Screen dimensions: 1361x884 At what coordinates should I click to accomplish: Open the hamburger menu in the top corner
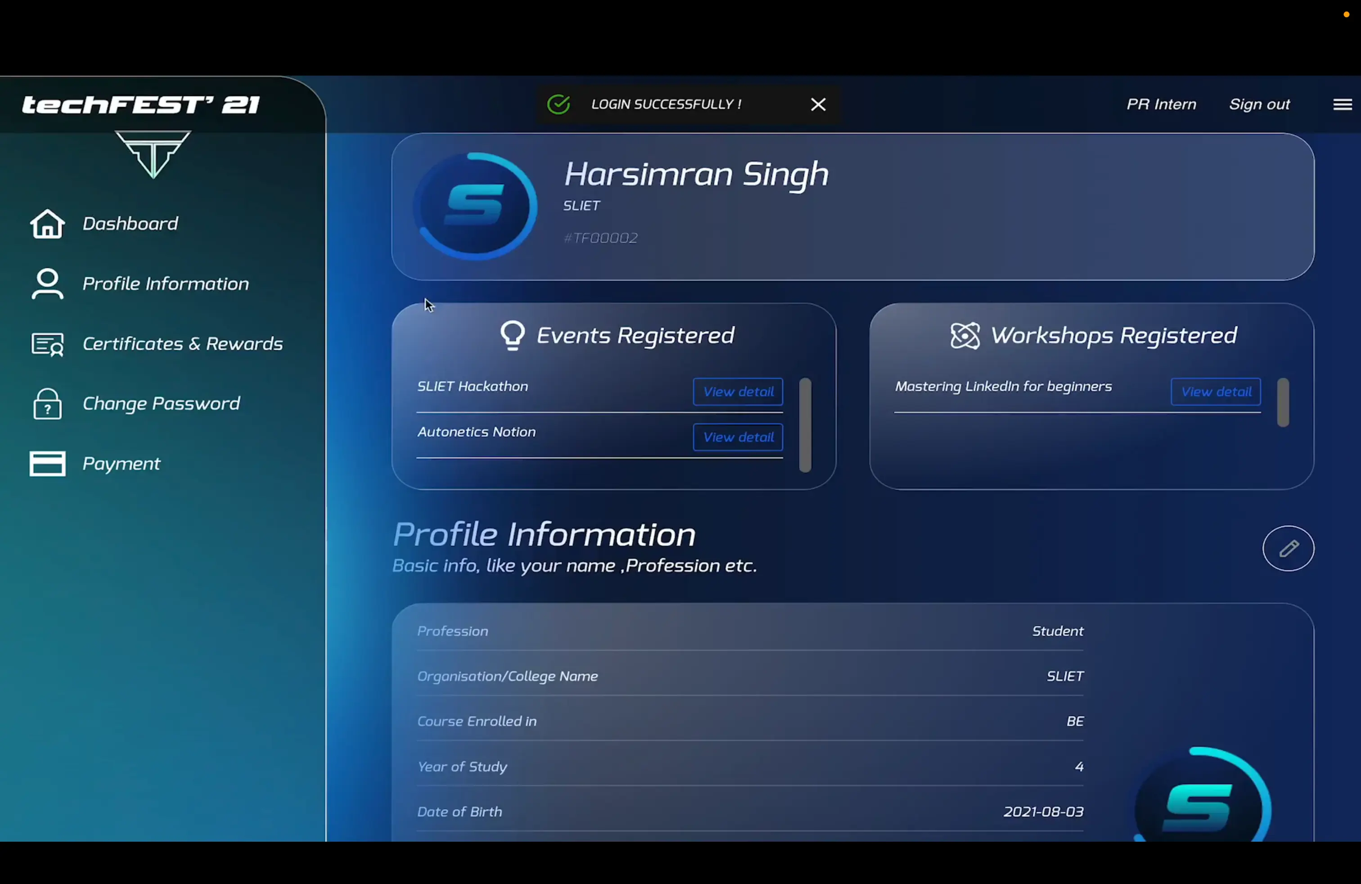pyautogui.click(x=1342, y=104)
